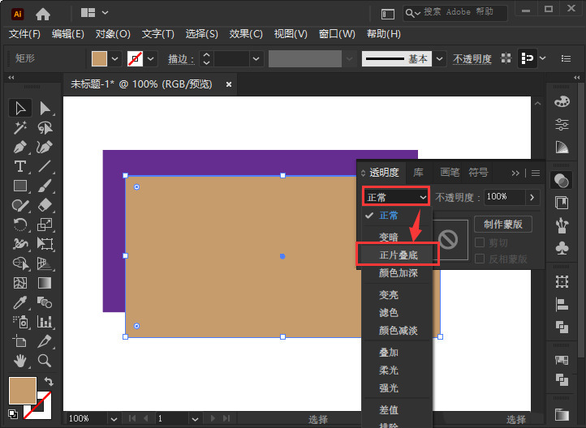
Task: Switch to the 画笔 tab
Action: pyautogui.click(x=450, y=173)
